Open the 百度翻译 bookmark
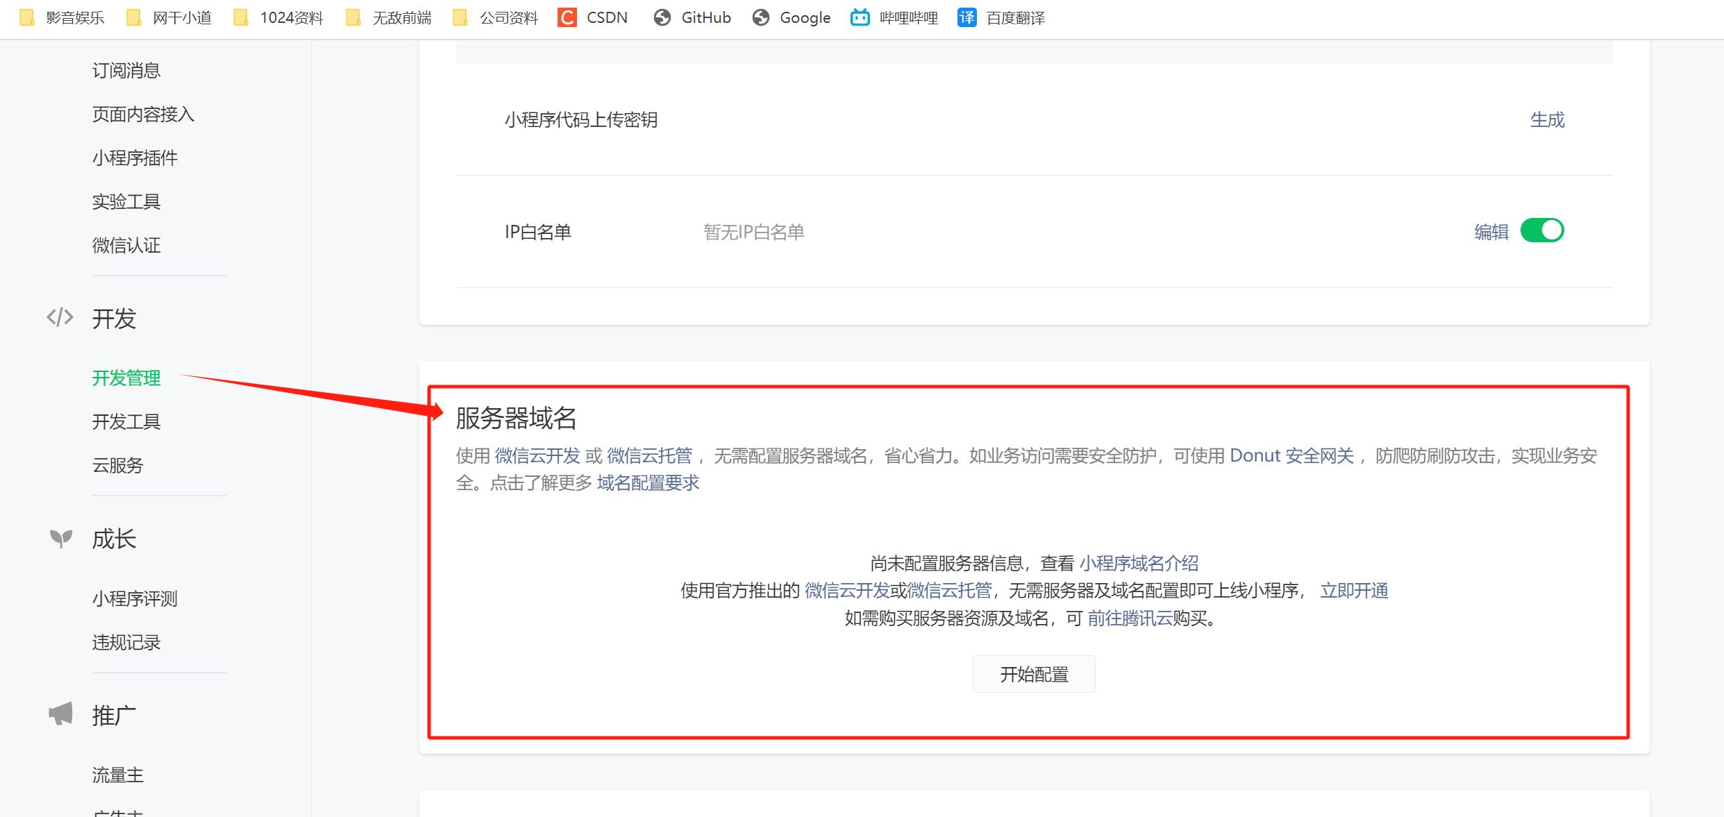Image resolution: width=1724 pixels, height=817 pixels. click(x=1001, y=17)
